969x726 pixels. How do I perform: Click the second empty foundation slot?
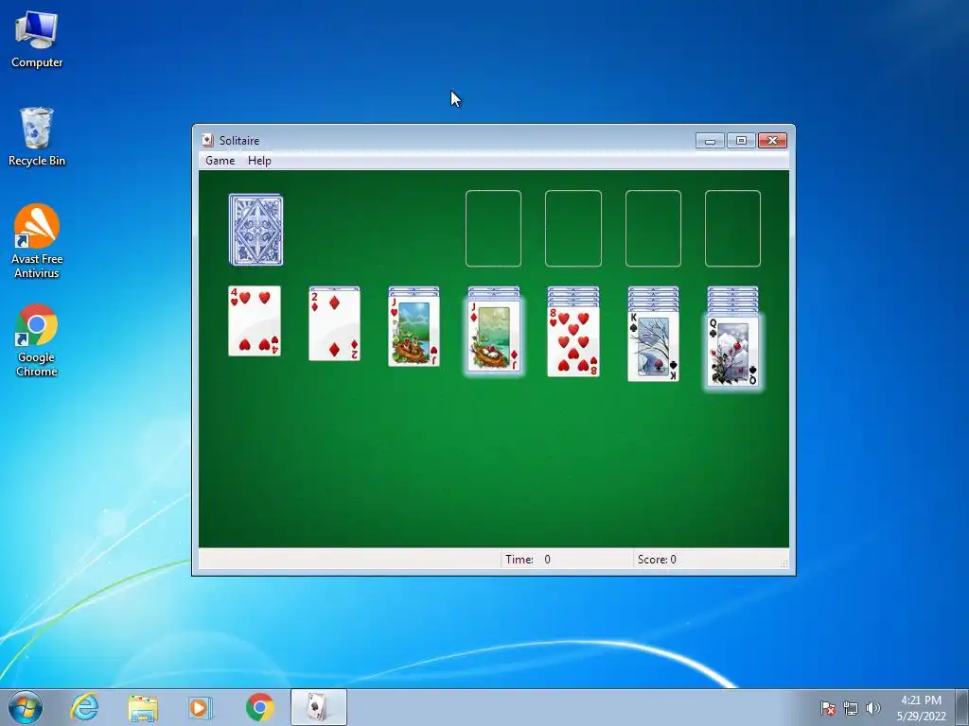[x=573, y=229]
